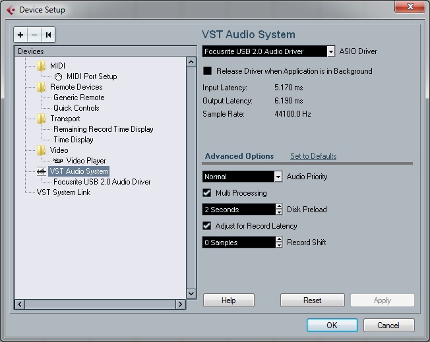Uncheck Adjust for Record Latency

pos(207,226)
